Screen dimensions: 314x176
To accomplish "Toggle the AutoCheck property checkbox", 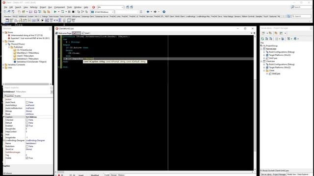I will point(27,102).
